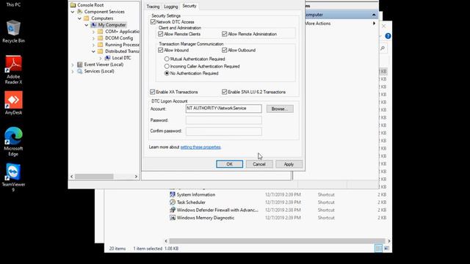Screen dimensions: 470x264
Task: Expand the COM+ Applications node
Action: 93,32
